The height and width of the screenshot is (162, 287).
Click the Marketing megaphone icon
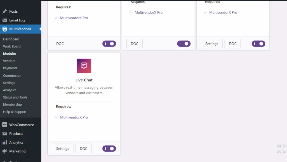[x=4, y=151]
